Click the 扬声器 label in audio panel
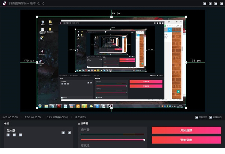This screenshot has width=225, height=154. pyautogui.click(x=85, y=130)
